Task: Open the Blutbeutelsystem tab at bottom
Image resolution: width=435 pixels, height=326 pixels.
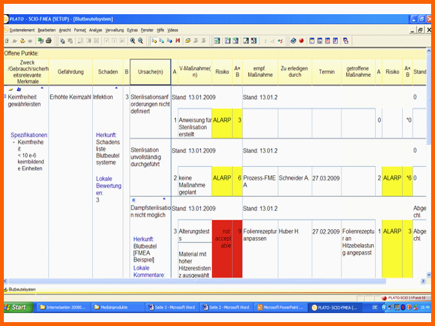Action: click(x=20, y=289)
